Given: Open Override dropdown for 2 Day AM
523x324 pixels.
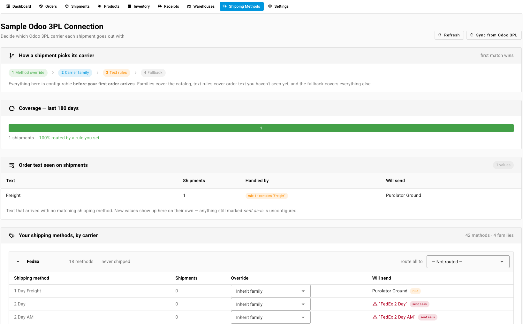Looking at the screenshot, I should [270, 317].
